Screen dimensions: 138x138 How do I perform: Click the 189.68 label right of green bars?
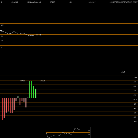42,81
